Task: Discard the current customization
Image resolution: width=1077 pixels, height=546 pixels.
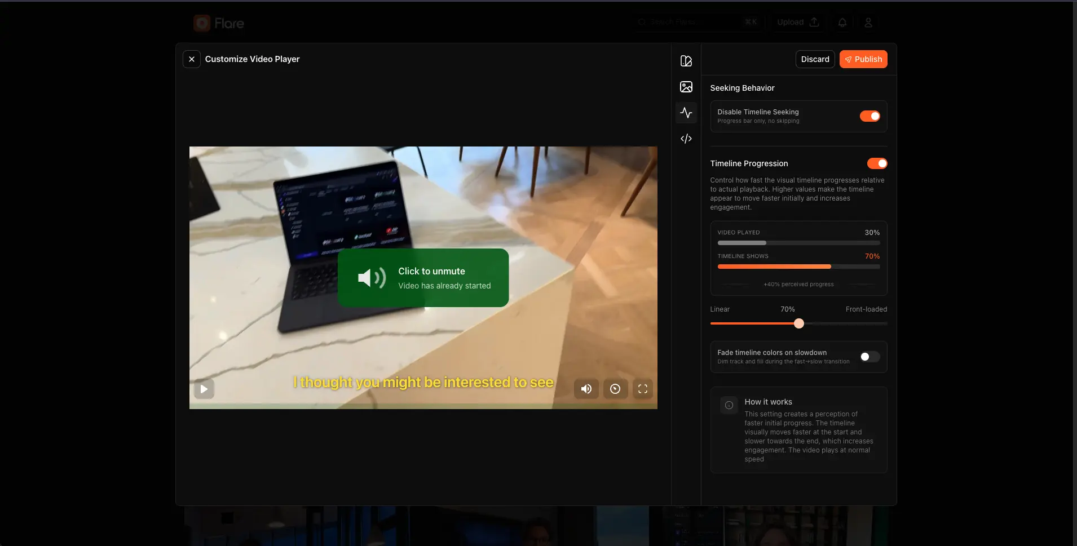Action: pos(814,59)
